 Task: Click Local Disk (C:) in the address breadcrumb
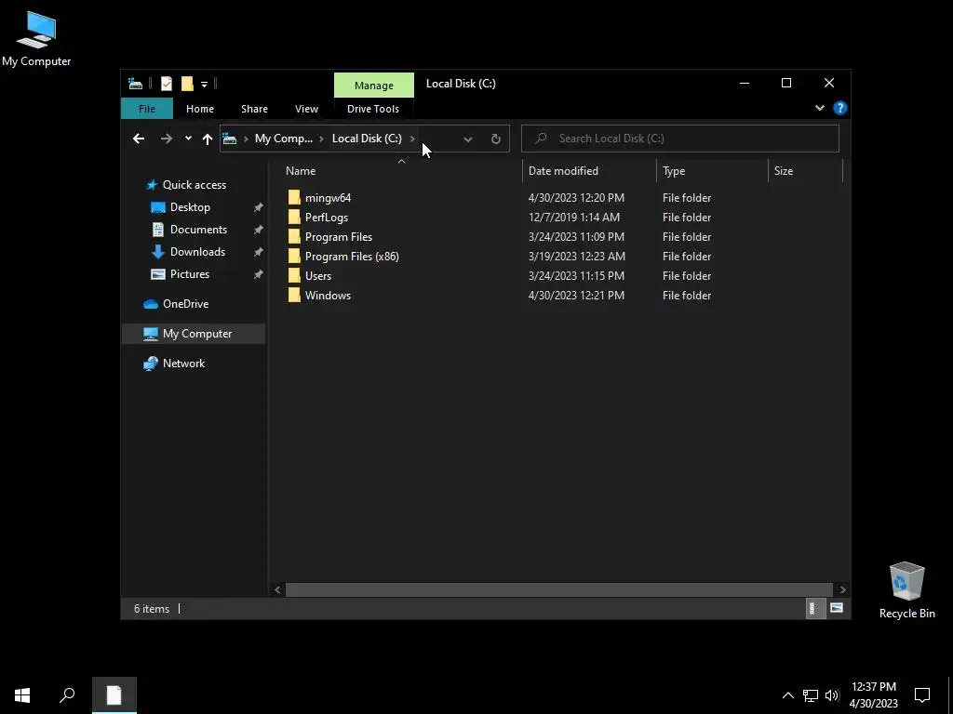tap(367, 139)
